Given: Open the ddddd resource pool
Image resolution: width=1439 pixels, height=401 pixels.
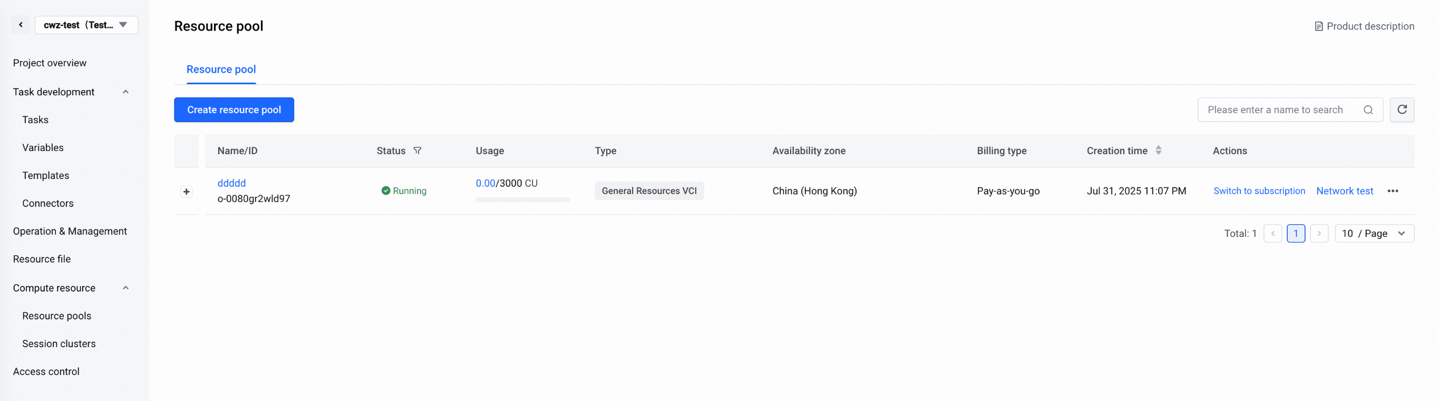Looking at the screenshot, I should [x=232, y=184].
